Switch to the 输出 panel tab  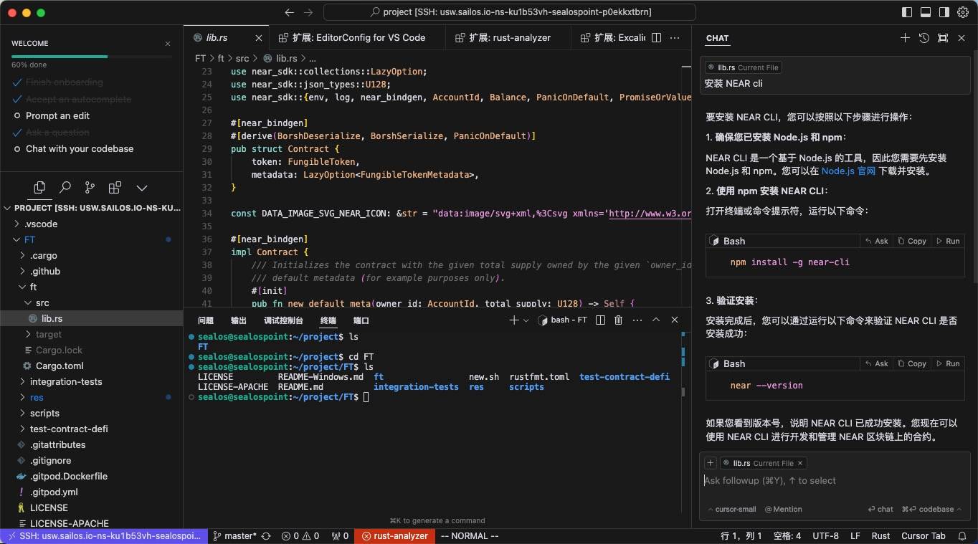pyautogui.click(x=238, y=320)
